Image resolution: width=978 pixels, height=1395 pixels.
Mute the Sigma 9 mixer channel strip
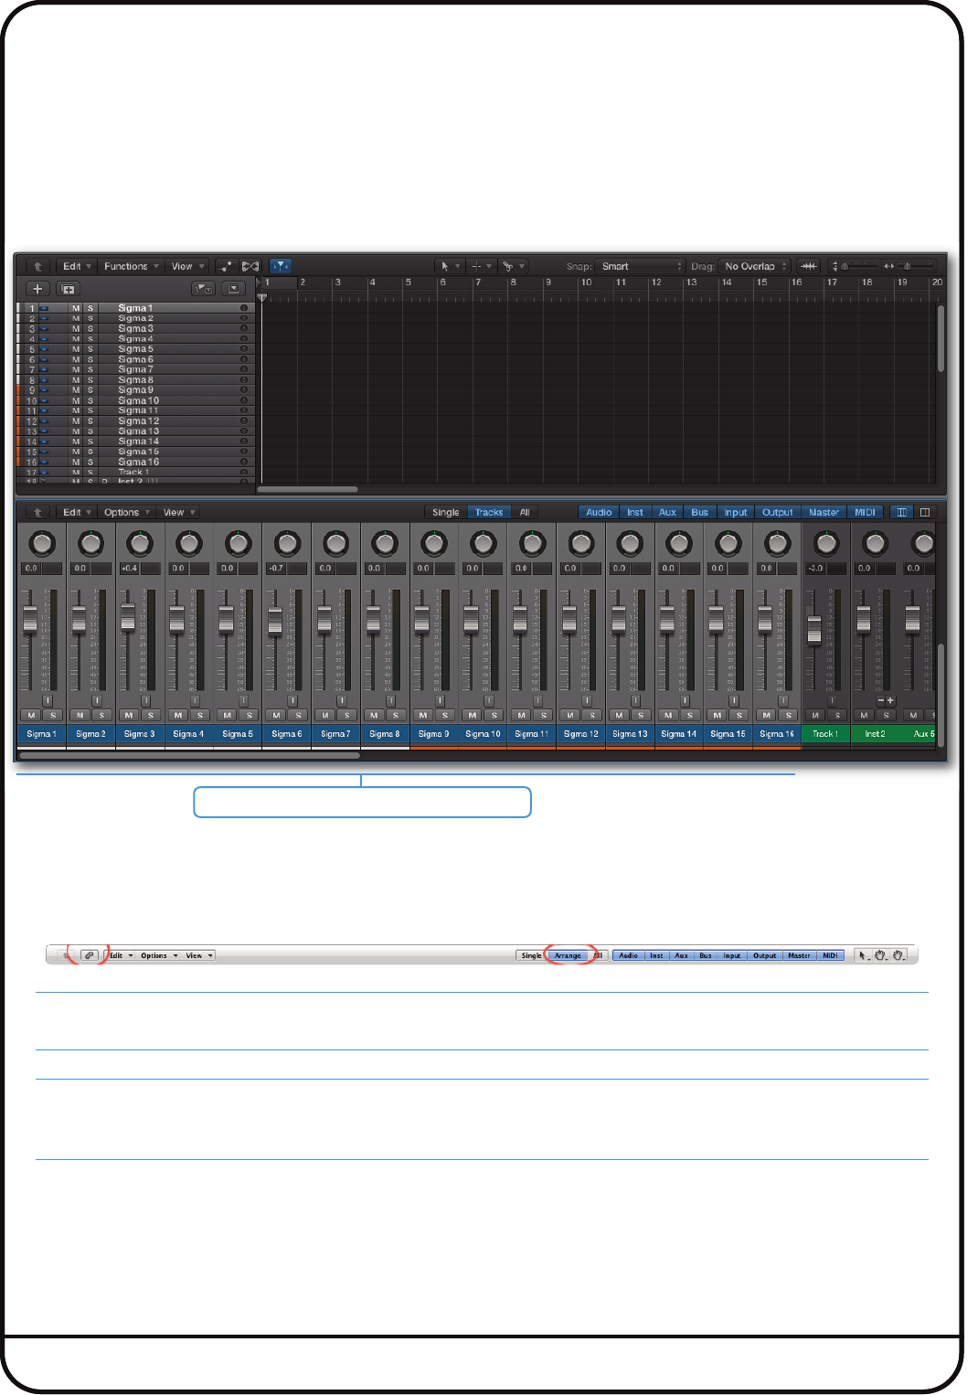point(423,715)
